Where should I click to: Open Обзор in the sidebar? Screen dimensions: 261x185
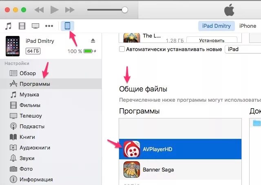51,73
